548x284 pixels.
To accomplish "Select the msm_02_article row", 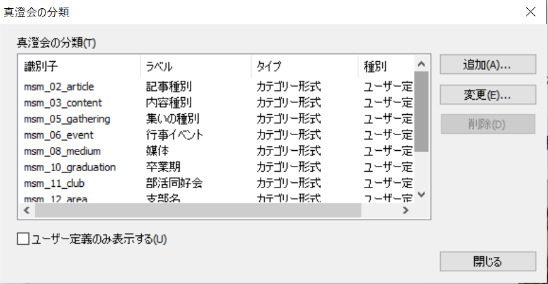I will pyautogui.click(x=59, y=86).
